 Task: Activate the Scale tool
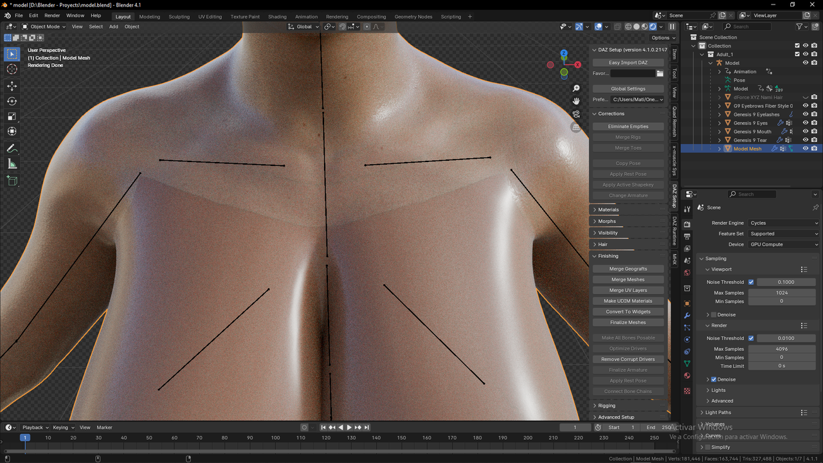point(12,116)
